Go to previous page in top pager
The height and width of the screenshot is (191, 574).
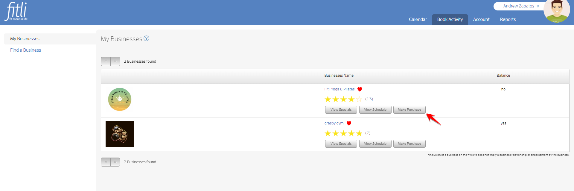point(106,61)
